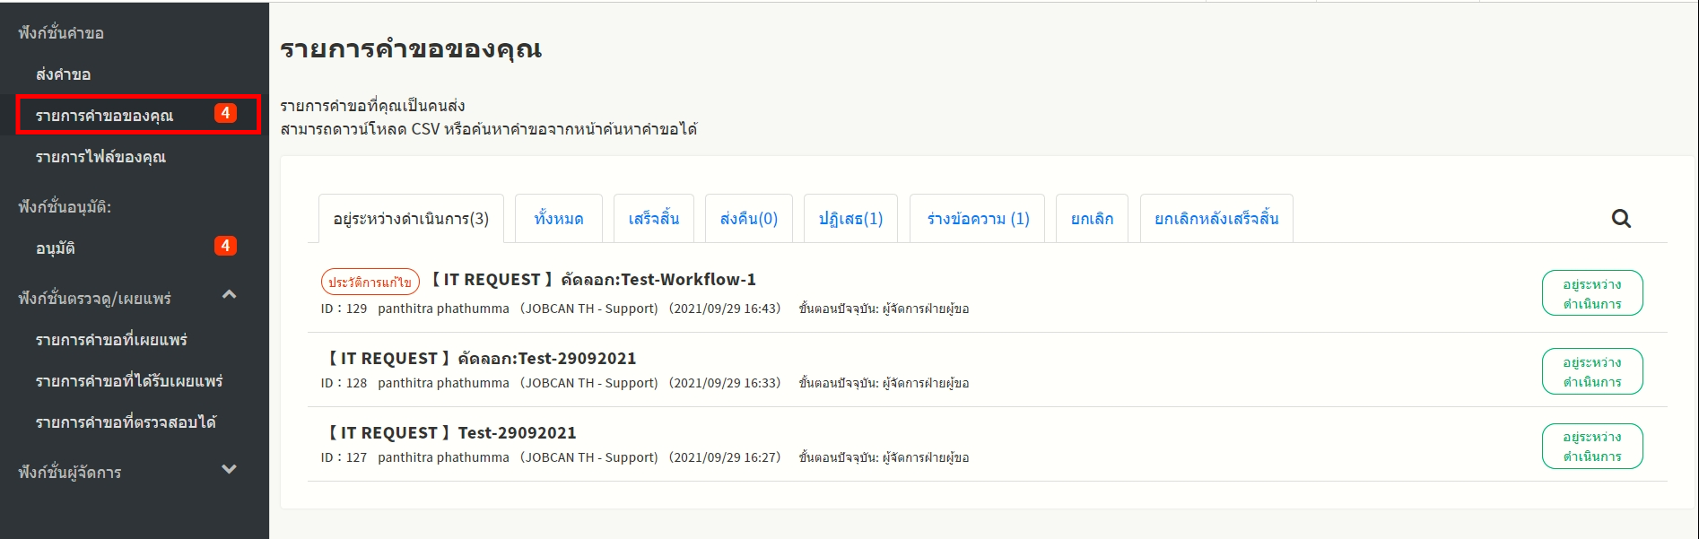1699x539 pixels.
Task: Expand the ฟังก์ชั่นผู้จัดการ section chevron
Action: tap(230, 469)
